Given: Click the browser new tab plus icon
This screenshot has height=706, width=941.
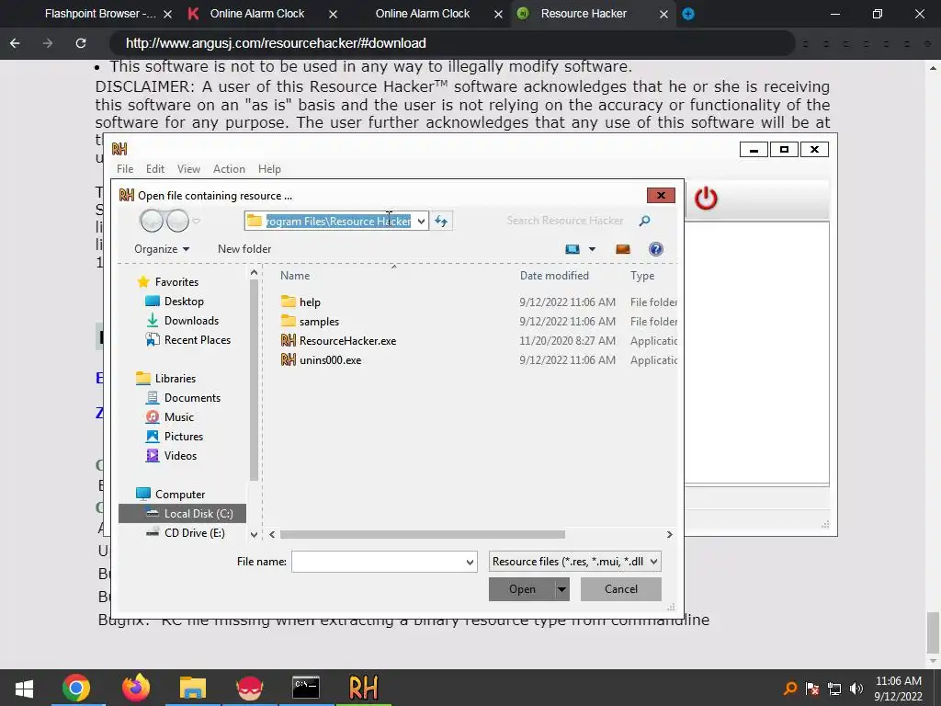Looking at the screenshot, I should [688, 13].
